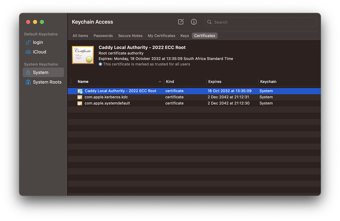Click the com.apple.kerberos.kdc certificate icon
This screenshot has height=221, width=340.
coord(79,97)
